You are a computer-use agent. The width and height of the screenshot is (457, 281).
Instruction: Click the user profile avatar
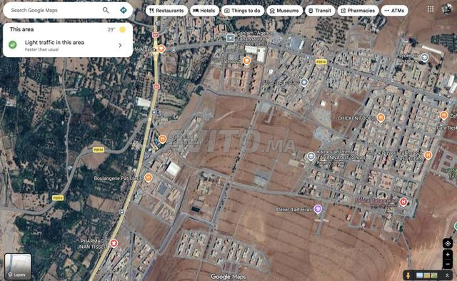446,9
